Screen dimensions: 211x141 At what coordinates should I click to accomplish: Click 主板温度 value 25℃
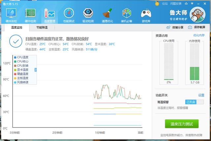click(66, 49)
